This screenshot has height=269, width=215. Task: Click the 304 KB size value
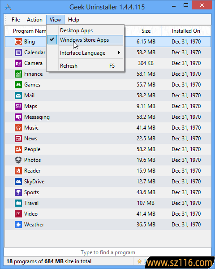[x=146, y=63]
